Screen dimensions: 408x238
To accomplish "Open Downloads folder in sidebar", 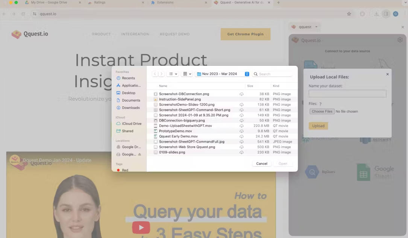I will click(130, 108).
